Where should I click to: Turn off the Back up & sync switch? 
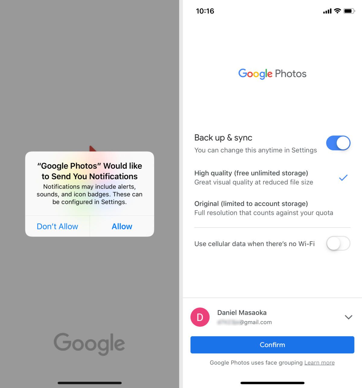[x=338, y=143]
